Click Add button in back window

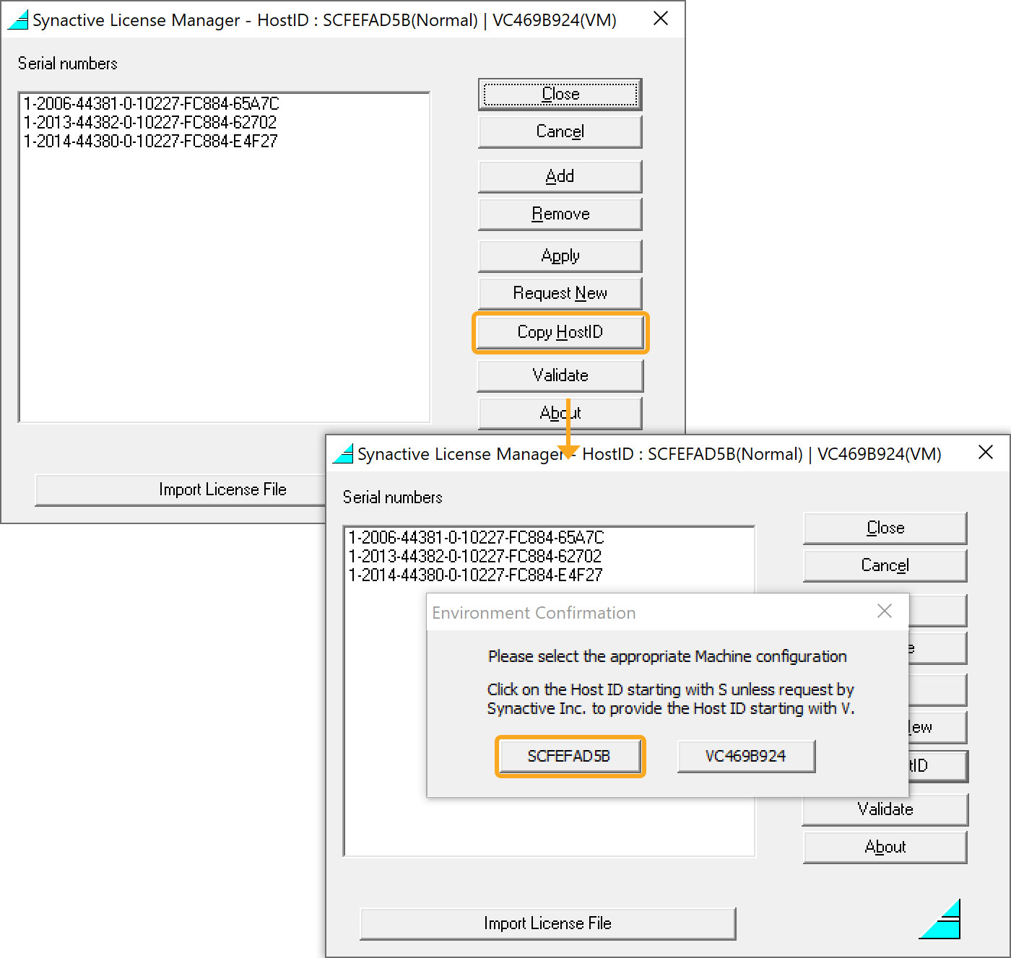[x=560, y=177]
